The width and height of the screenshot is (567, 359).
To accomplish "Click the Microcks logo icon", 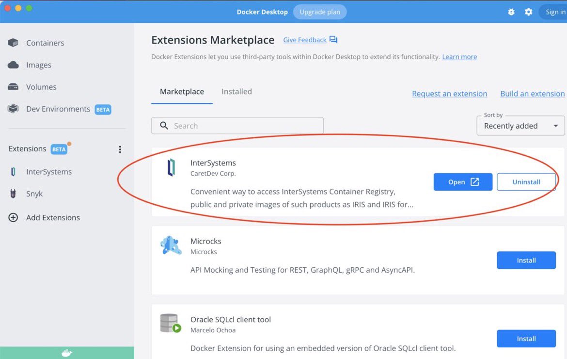I will tap(171, 246).
